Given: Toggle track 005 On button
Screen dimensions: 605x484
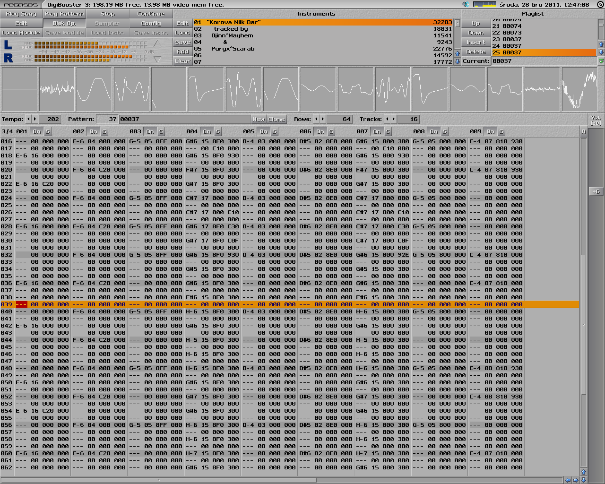Looking at the screenshot, I should tap(264, 131).
